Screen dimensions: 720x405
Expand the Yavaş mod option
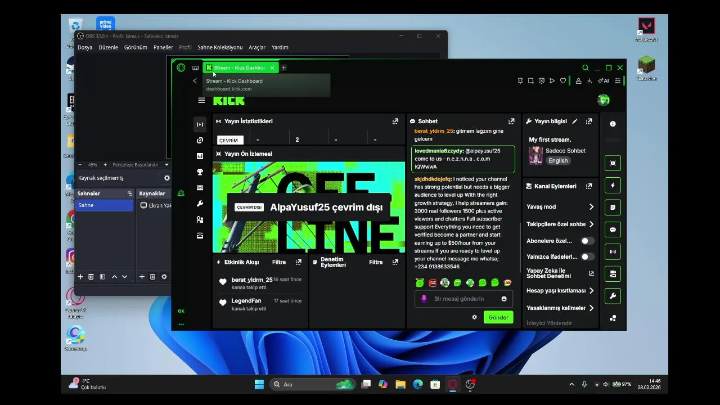pyautogui.click(x=560, y=207)
